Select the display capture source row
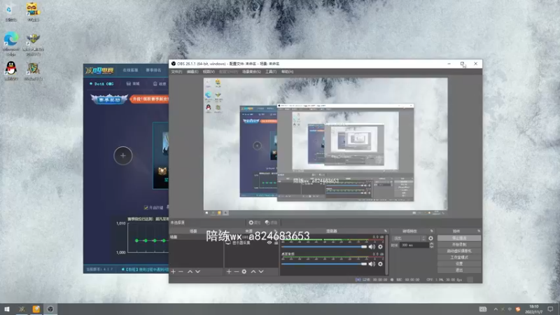 click(x=251, y=242)
